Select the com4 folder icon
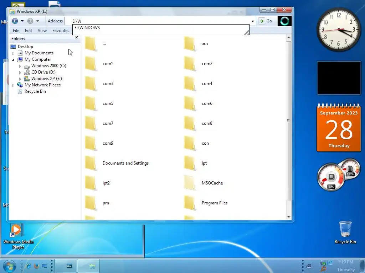Screen dimensions: 365x273 pos(190,83)
